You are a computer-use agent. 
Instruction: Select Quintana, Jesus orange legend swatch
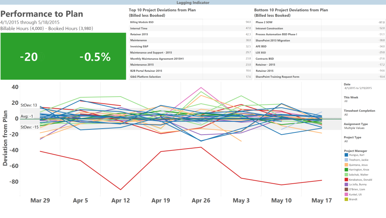point(346,165)
